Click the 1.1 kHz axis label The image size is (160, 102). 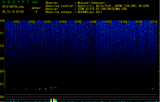[x=2, y=33]
